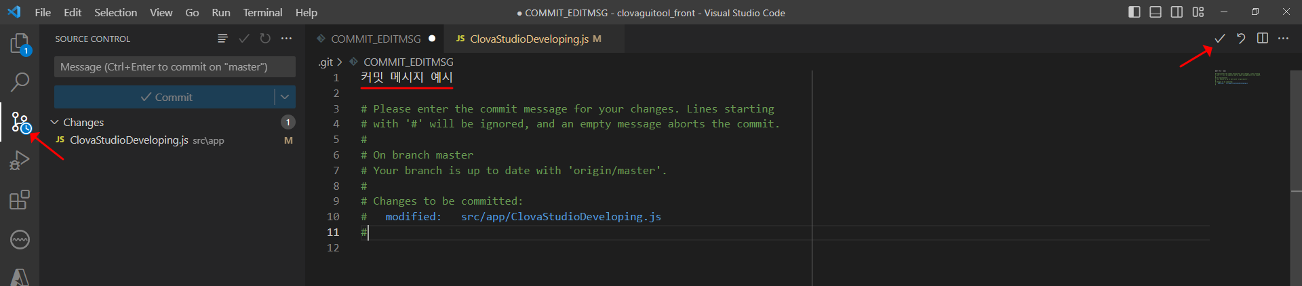Open source control More Actions menu
Image resolution: width=1302 pixels, height=286 pixels.
tap(287, 39)
